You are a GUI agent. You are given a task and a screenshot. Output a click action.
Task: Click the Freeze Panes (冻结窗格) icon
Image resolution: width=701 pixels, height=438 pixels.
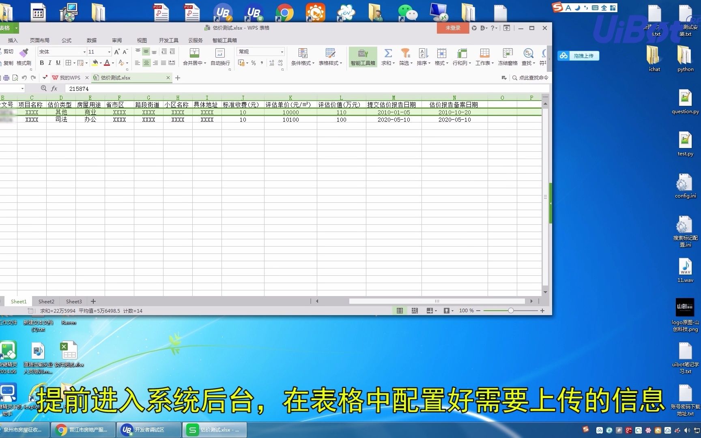pos(507,57)
